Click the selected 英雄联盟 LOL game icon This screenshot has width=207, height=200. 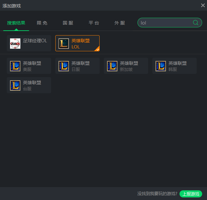click(x=64, y=44)
